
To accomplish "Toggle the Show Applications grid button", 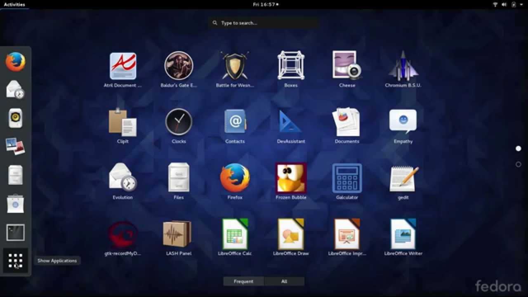I will [x=16, y=261].
